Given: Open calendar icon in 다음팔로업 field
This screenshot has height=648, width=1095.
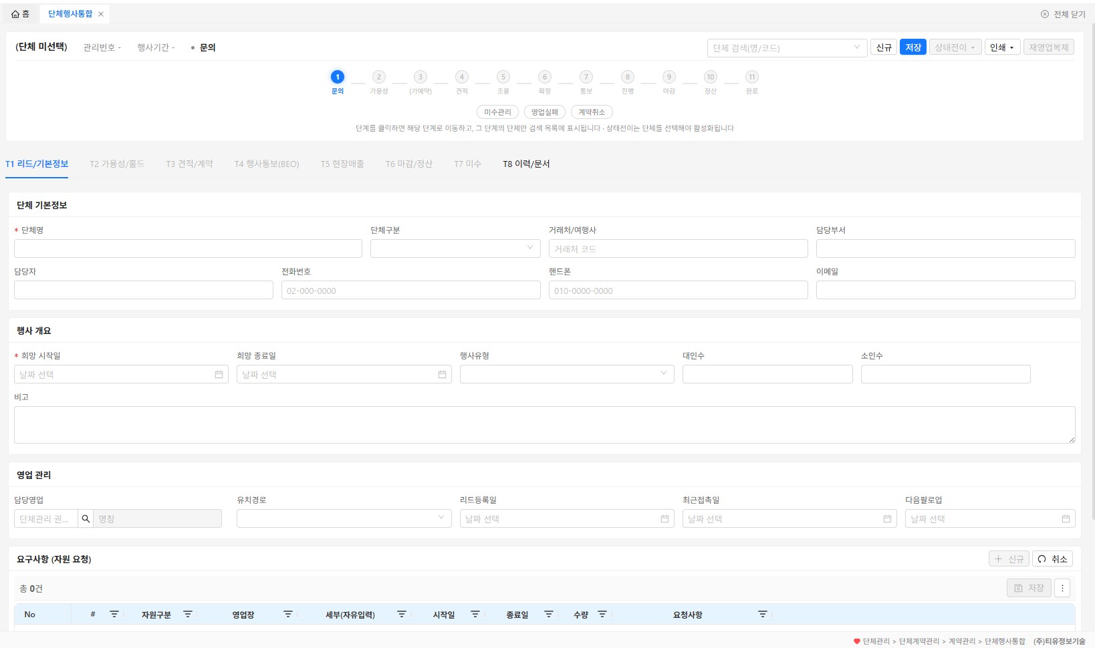Looking at the screenshot, I should tap(1066, 519).
